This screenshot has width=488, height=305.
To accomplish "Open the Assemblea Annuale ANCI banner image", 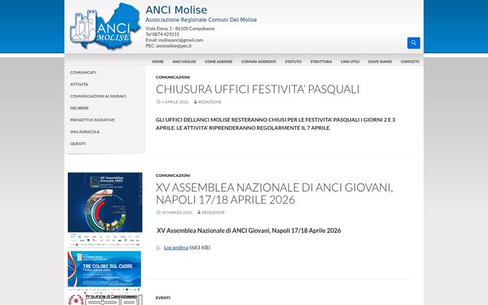I will [105, 210].
